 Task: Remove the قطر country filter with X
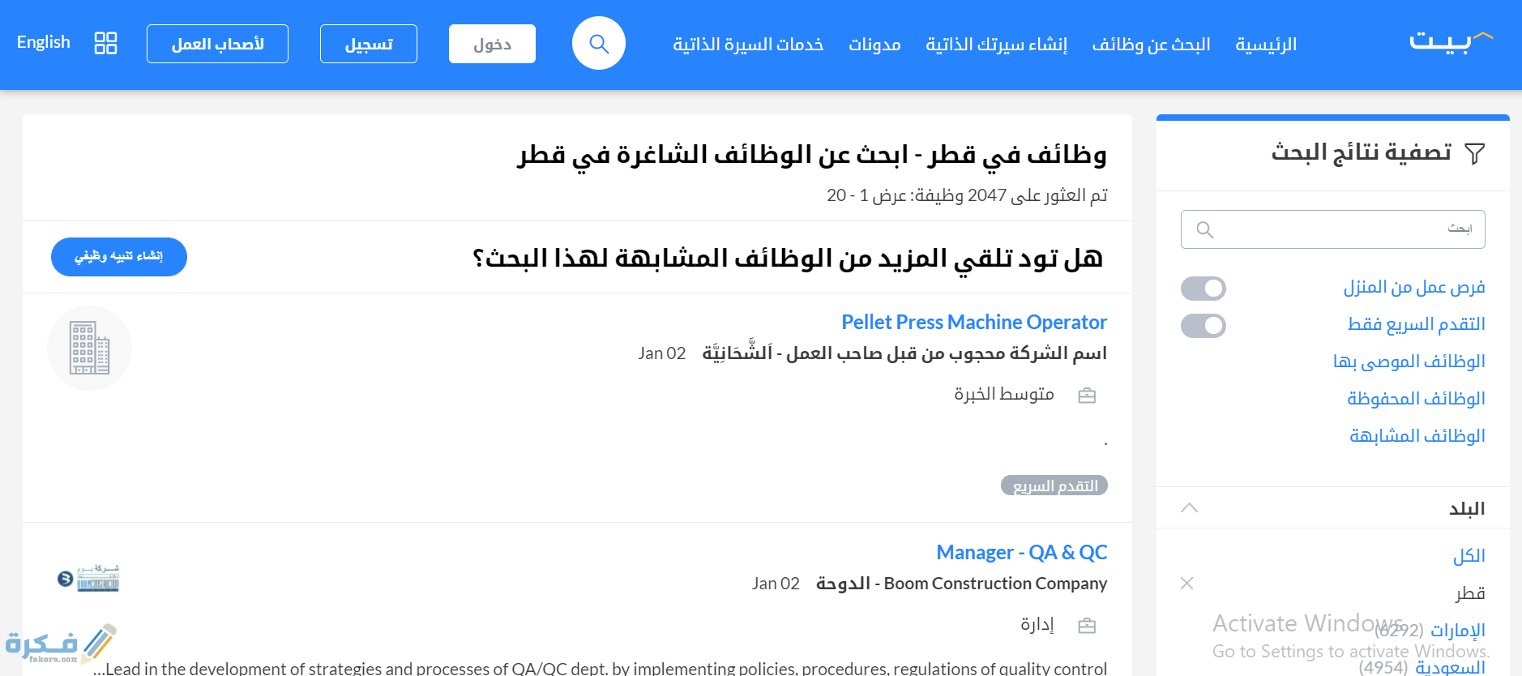[x=1186, y=584]
